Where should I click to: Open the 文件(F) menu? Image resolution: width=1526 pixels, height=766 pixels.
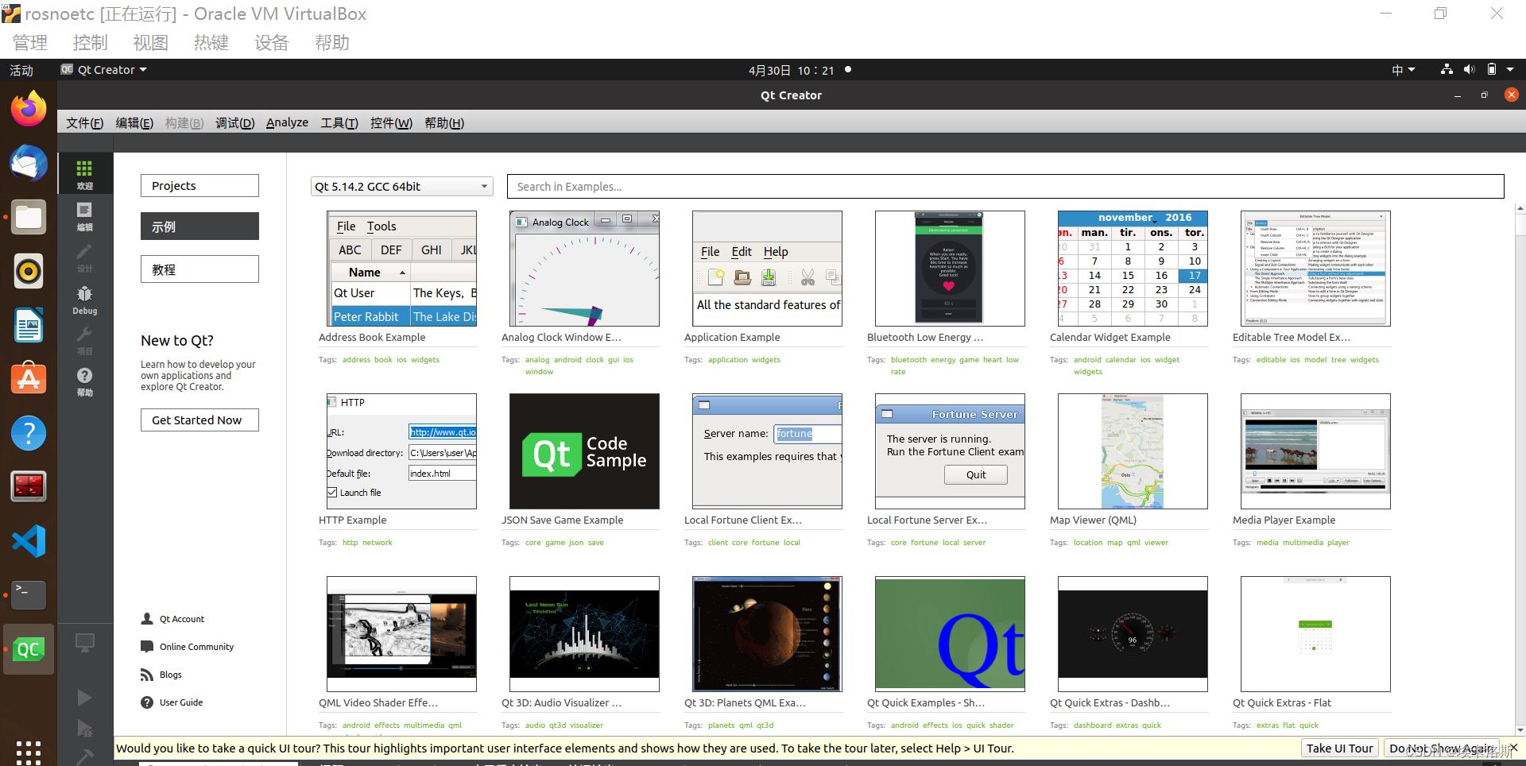[x=85, y=123]
